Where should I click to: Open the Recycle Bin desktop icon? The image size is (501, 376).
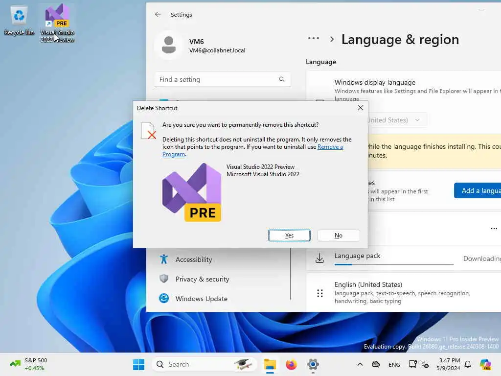pyautogui.click(x=19, y=21)
